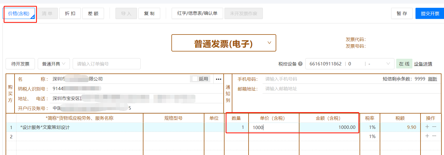The width and height of the screenshot is (444, 155).
Task: Expand the 普通发票(电子) type dropdown
Action: coord(224,43)
